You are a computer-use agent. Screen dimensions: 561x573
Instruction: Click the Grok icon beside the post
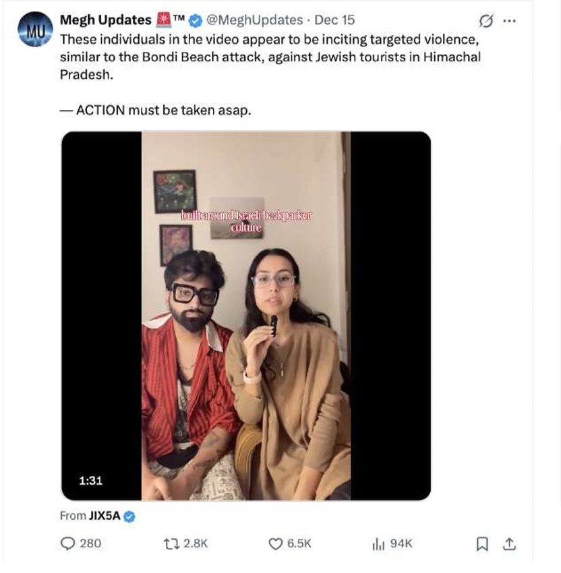486,21
